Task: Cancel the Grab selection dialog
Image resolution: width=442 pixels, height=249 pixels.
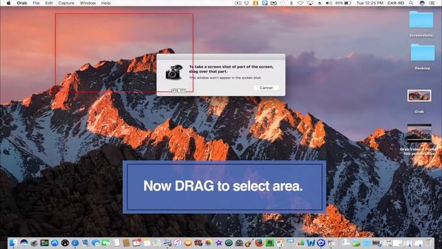Action: [266, 88]
